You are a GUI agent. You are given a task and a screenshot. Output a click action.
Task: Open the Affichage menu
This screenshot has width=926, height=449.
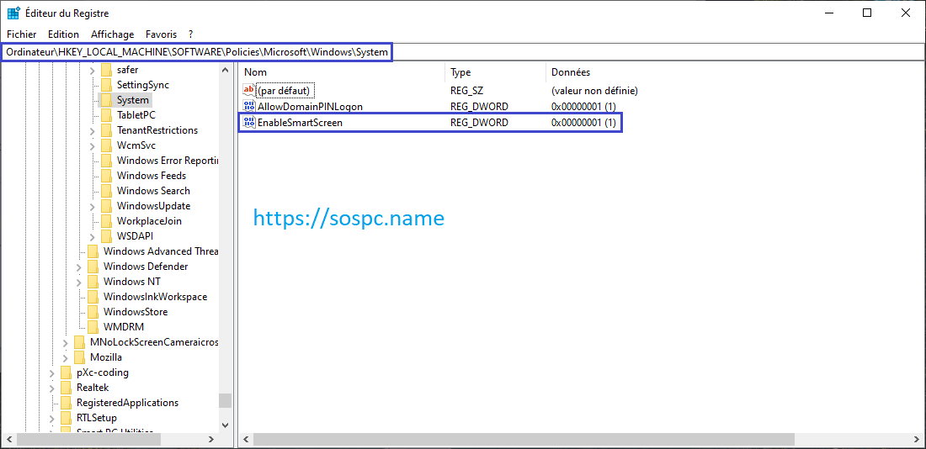click(x=112, y=34)
